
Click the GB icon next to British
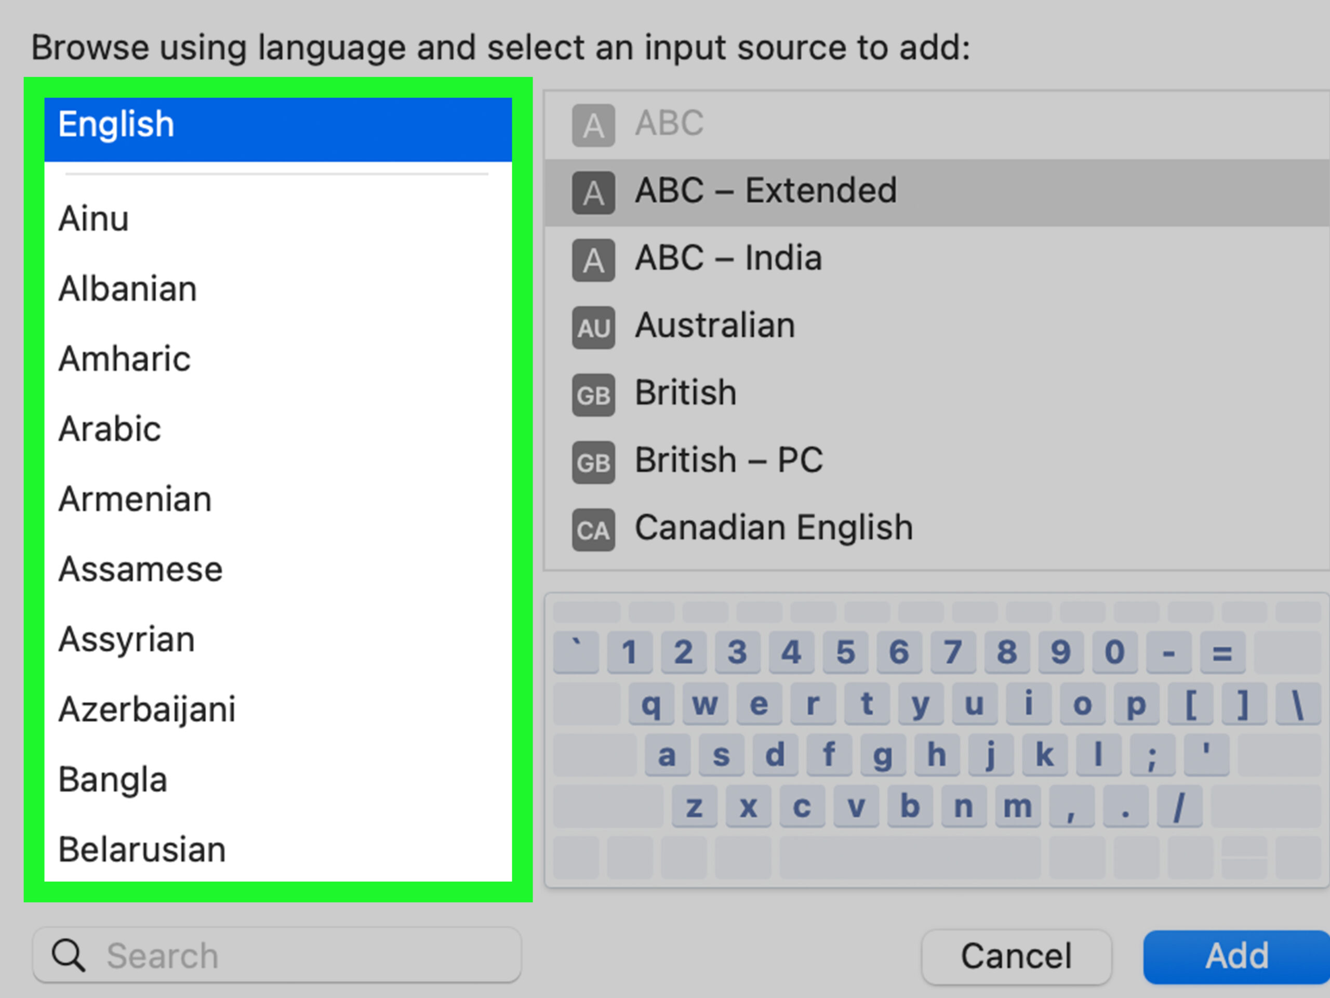click(x=593, y=395)
